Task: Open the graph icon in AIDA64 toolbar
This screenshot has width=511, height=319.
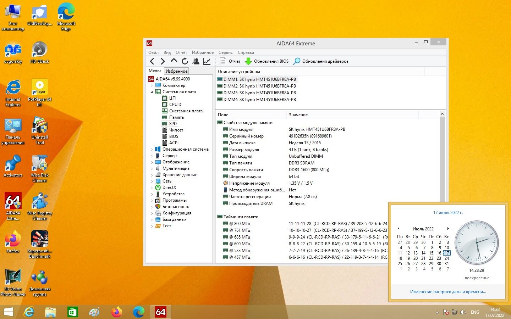Action: [207, 61]
